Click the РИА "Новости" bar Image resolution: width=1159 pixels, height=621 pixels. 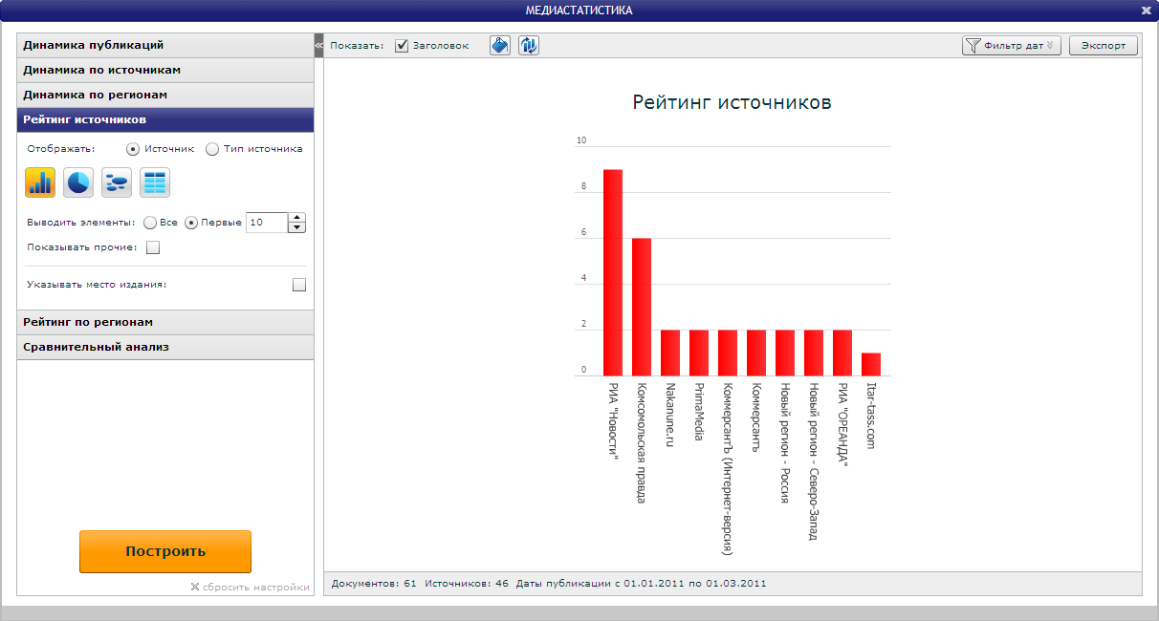pyautogui.click(x=613, y=272)
